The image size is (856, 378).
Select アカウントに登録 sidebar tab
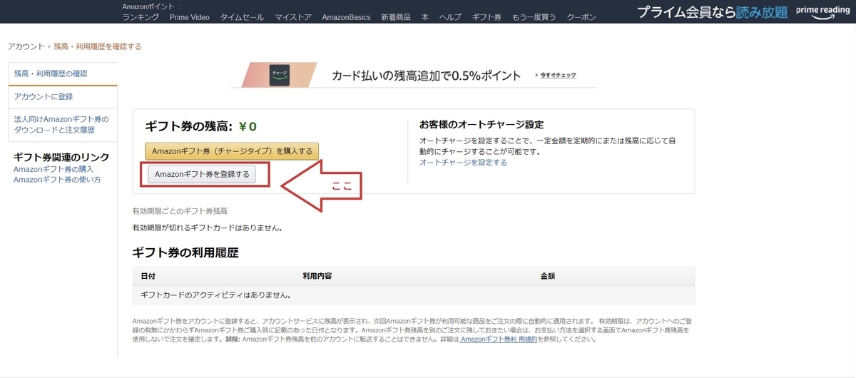click(x=63, y=96)
